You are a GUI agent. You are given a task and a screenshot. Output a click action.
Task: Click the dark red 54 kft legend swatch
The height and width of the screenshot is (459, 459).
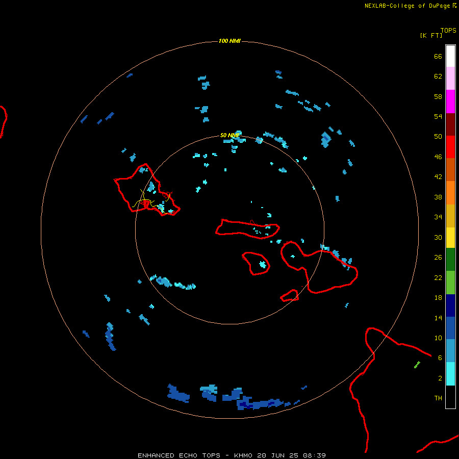pyautogui.click(x=450, y=125)
